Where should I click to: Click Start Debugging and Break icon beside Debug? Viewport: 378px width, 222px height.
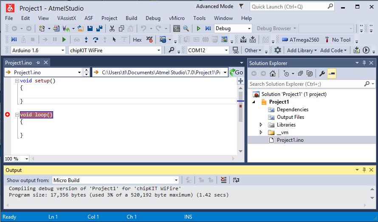(208, 28)
